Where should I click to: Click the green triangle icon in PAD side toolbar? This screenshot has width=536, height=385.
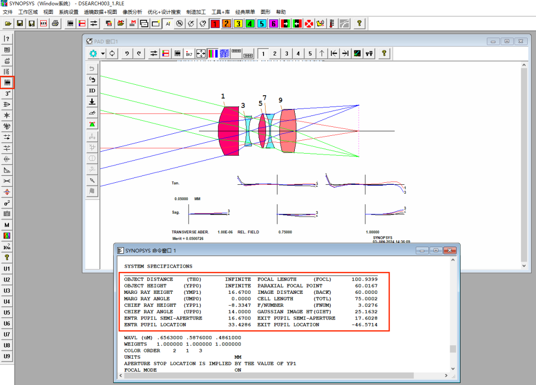[92, 124]
